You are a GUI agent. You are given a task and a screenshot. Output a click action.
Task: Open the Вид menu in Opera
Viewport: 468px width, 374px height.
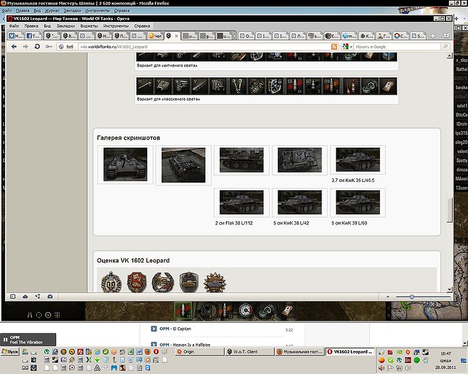tap(47, 26)
